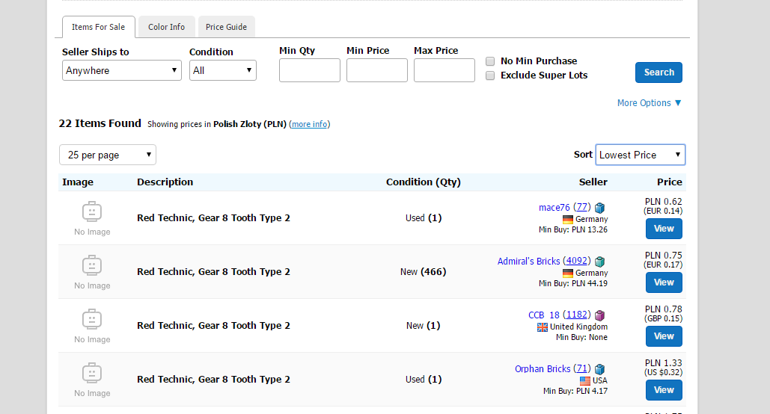Click the Condition (Qty) column header
The height and width of the screenshot is (414, 770).
tap(424, 182)
